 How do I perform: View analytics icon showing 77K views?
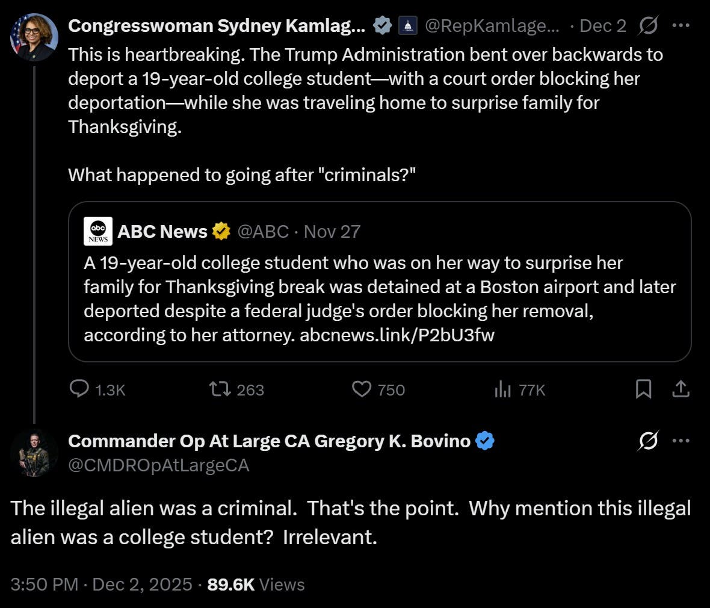502,390
